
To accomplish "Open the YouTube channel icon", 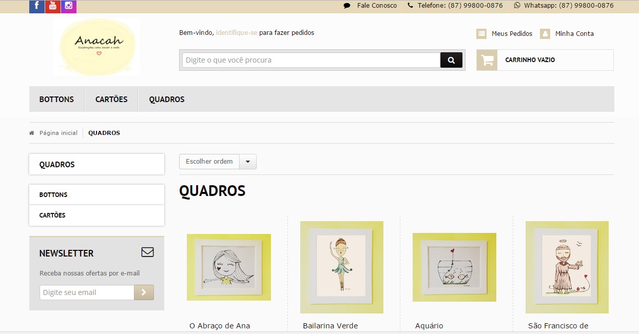I will [53, 6].
